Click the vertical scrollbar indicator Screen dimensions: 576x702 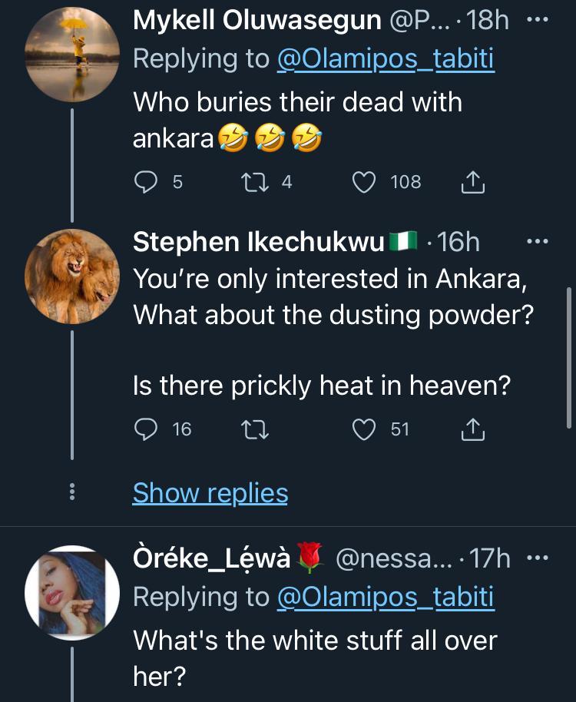tap(569, 357)
